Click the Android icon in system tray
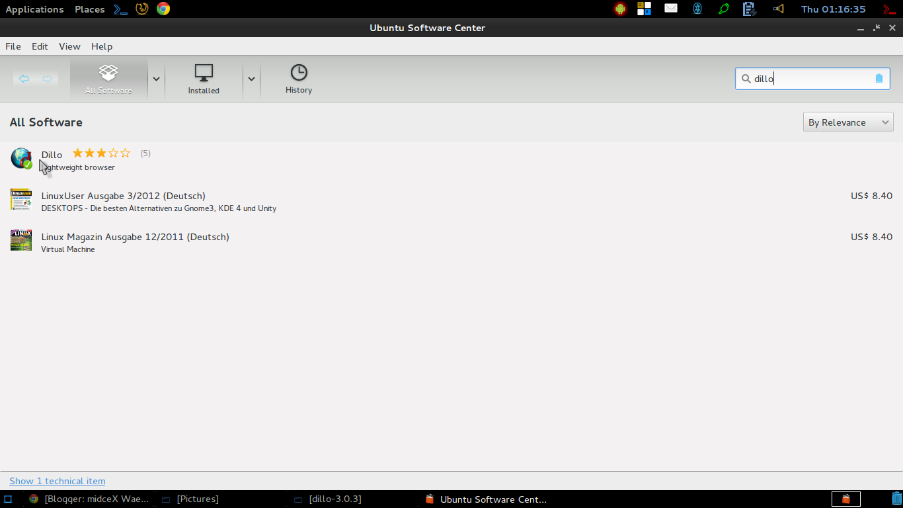 pyautogui.click(x=620, y=9)
